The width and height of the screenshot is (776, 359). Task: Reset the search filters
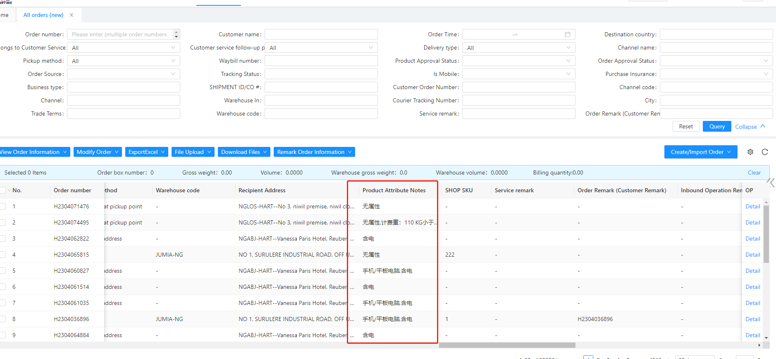point(685,126)
